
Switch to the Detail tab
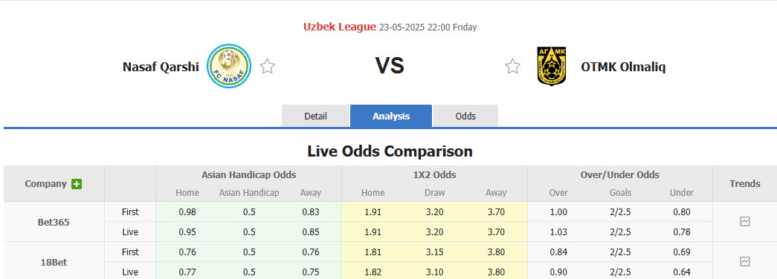pyautogui.click(x=316, y=116)
